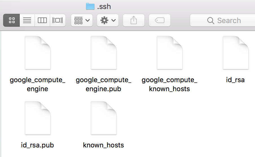Select the known_hosts file icon
This screenshot has width=255, height=157.
pyautogui.click(x=104, y=118)
